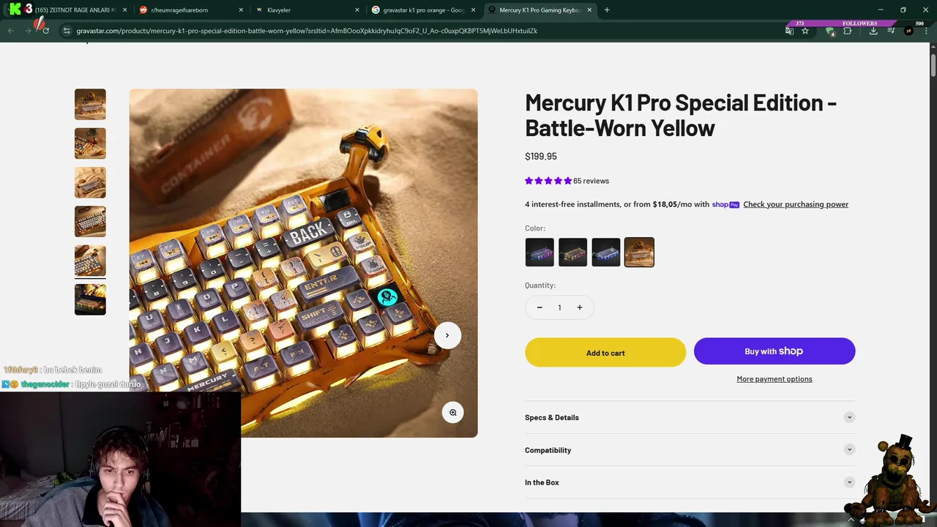Expand the Specs & Details section
This screenshot has width=937, height=527.
pos(690,417)
